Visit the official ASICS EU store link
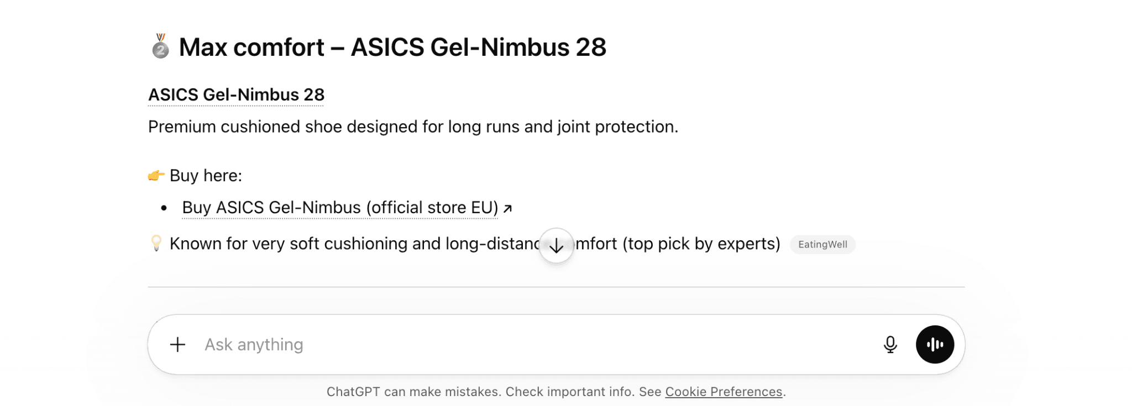The width and height of the screenshot is (1132, 406). [339, 208]
